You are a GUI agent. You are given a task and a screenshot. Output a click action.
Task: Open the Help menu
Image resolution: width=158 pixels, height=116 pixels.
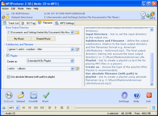[x=36, y=8]
